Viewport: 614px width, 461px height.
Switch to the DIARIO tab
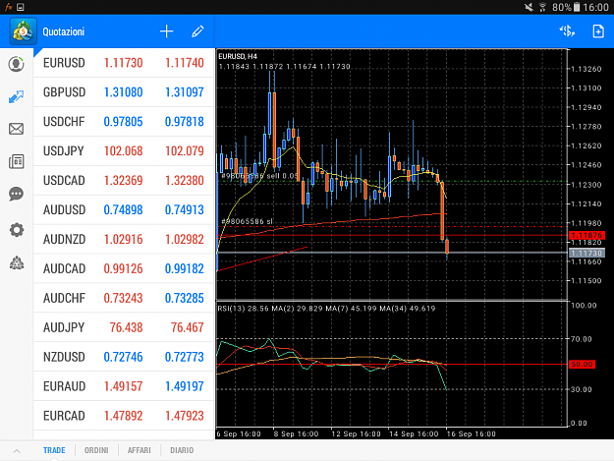(182, 450)
